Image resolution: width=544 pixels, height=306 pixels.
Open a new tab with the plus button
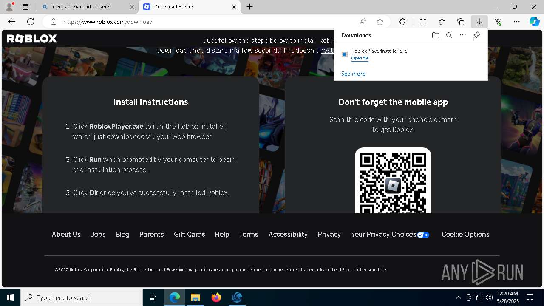(250, 7)
